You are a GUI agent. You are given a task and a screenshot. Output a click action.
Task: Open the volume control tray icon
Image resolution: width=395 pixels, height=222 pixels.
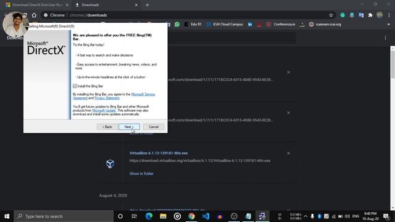(x=347, y=216)
